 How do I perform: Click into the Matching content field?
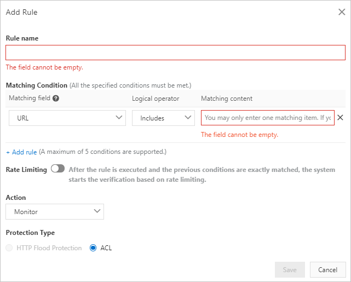pyautogui.click(x=267, y=118)
